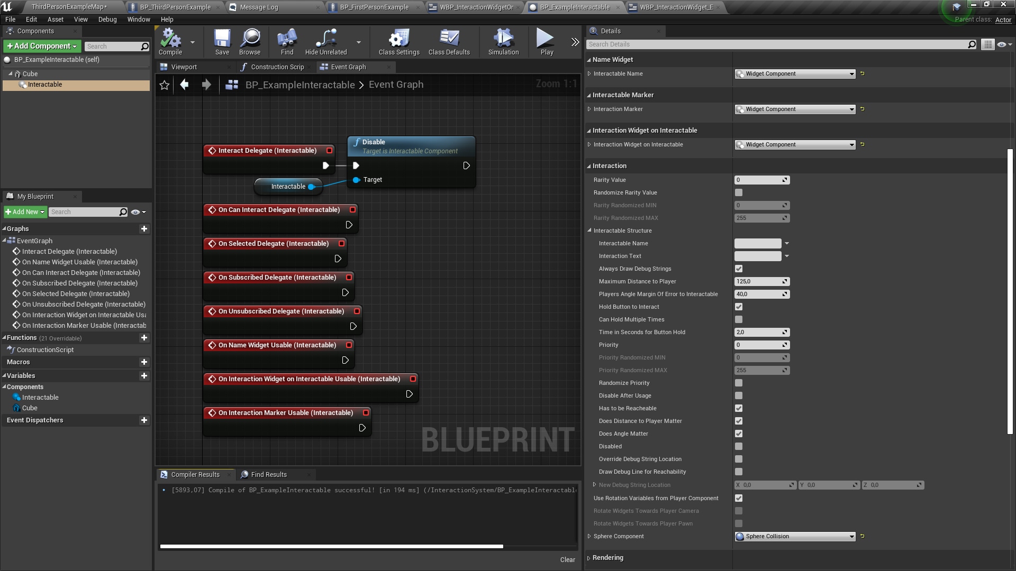Activate Hide Unrelated nodes
Viewport: 1016px width, 571px height.
click(x=326, y=42)
